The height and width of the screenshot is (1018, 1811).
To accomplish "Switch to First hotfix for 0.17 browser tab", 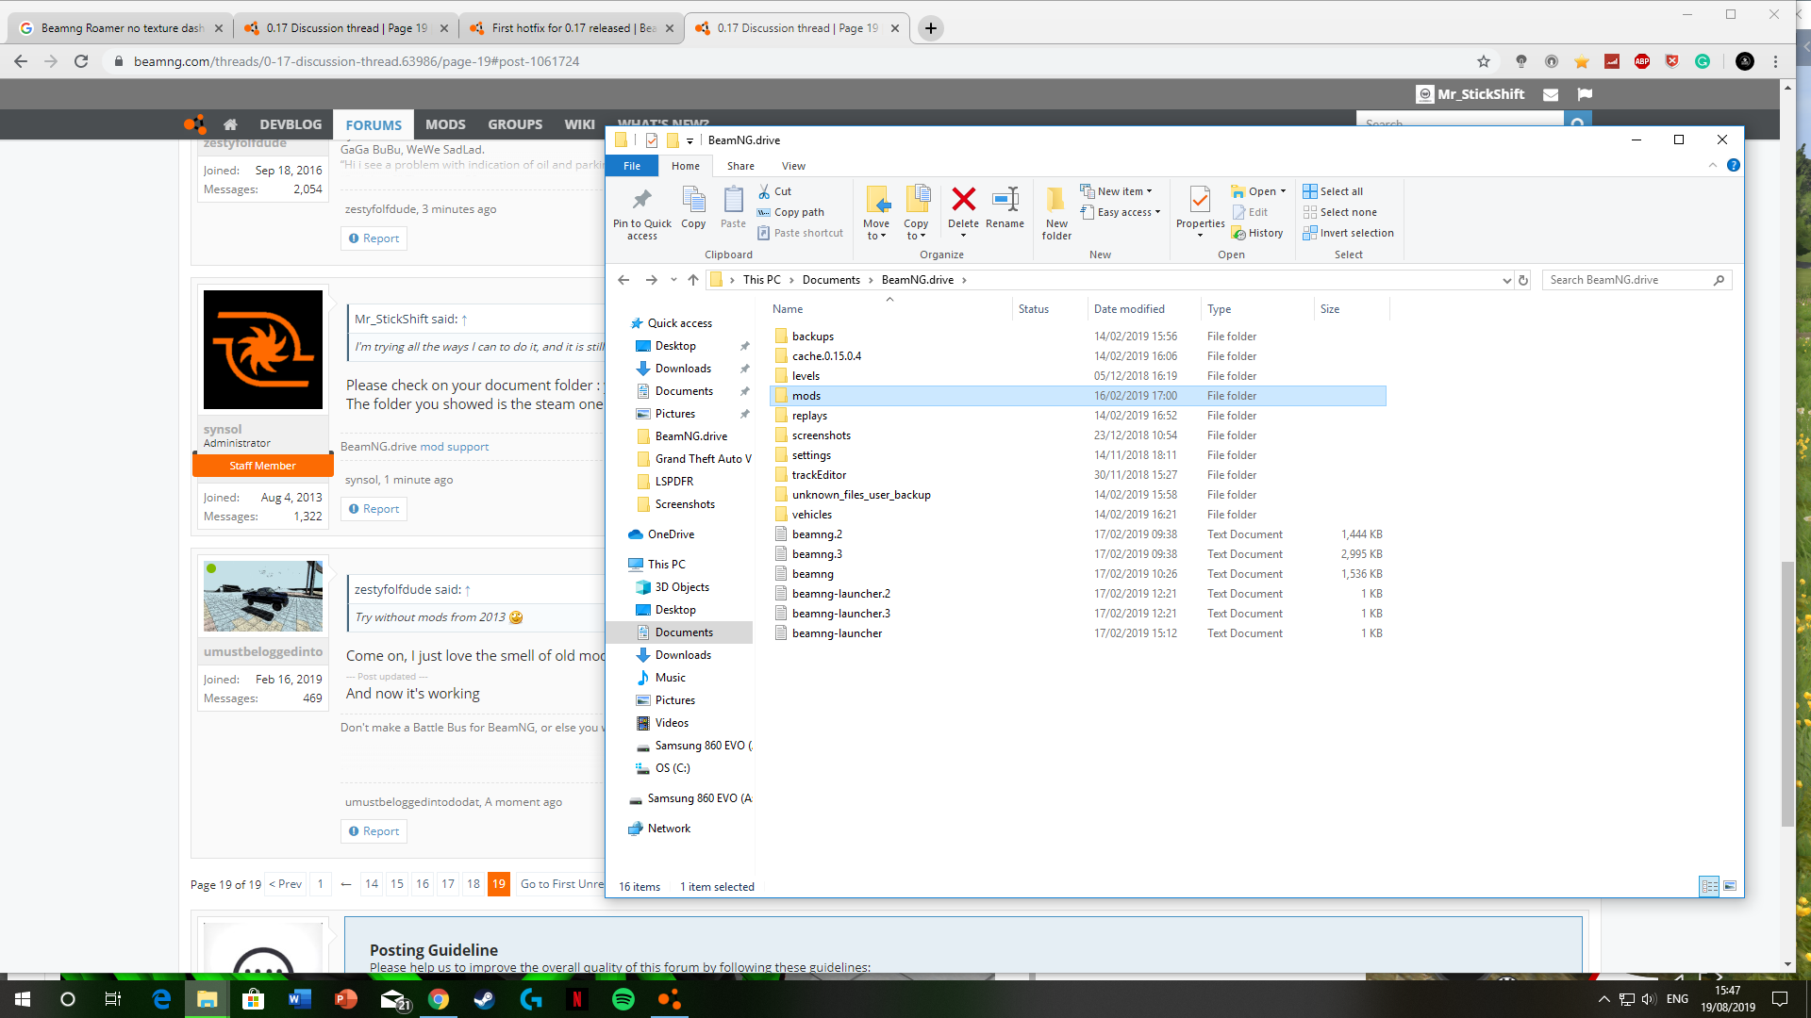I will [573, 28].
